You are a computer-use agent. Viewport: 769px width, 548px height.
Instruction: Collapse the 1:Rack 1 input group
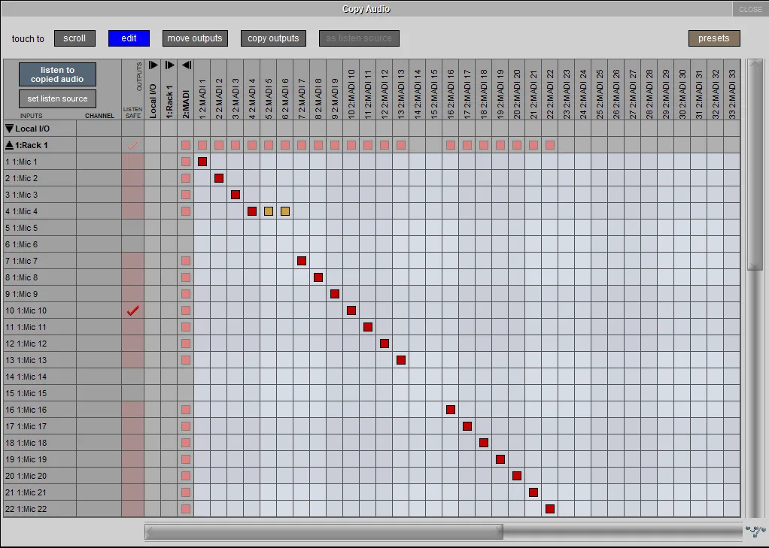click(9, 145)
